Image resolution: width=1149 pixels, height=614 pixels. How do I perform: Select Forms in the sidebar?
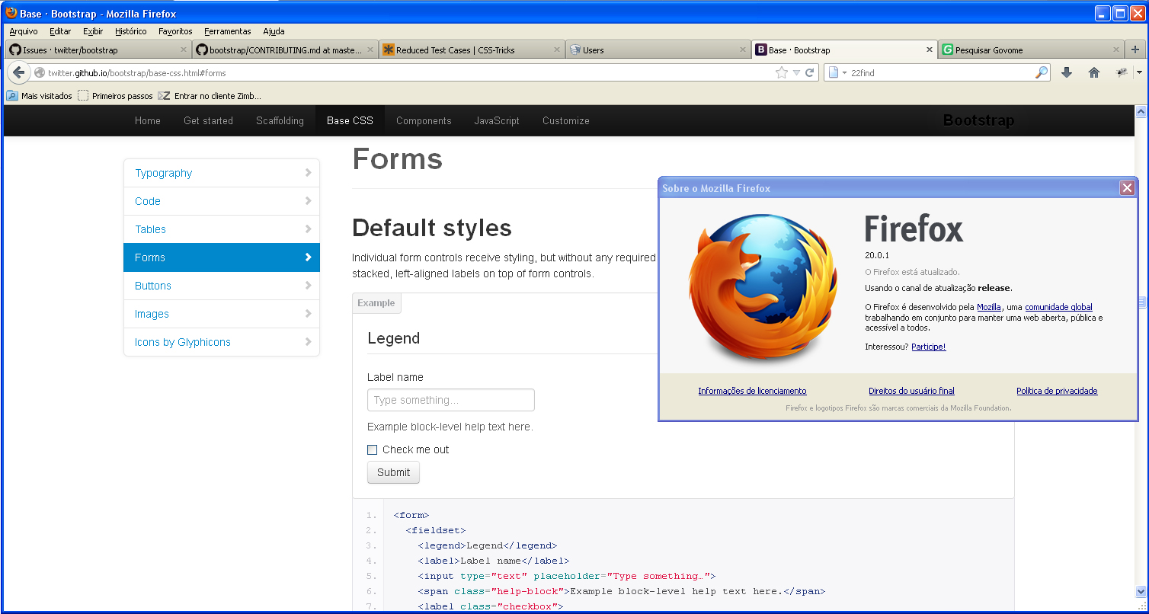[x=222, y=257]
